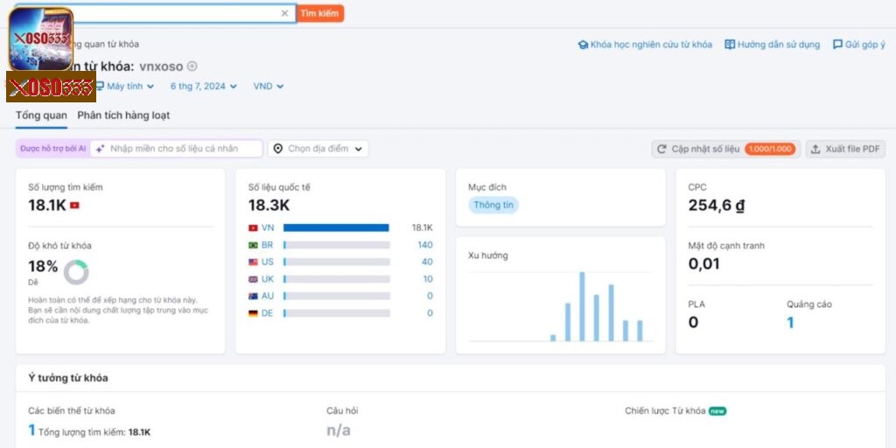Click the US volume bar
This screenshot has width=896, height=448.
pos(337,262)
